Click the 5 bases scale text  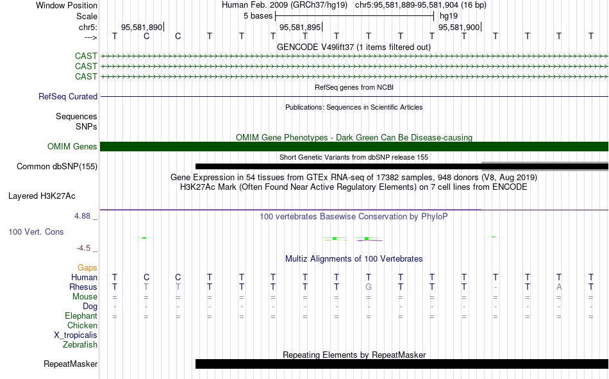point(258,16)
